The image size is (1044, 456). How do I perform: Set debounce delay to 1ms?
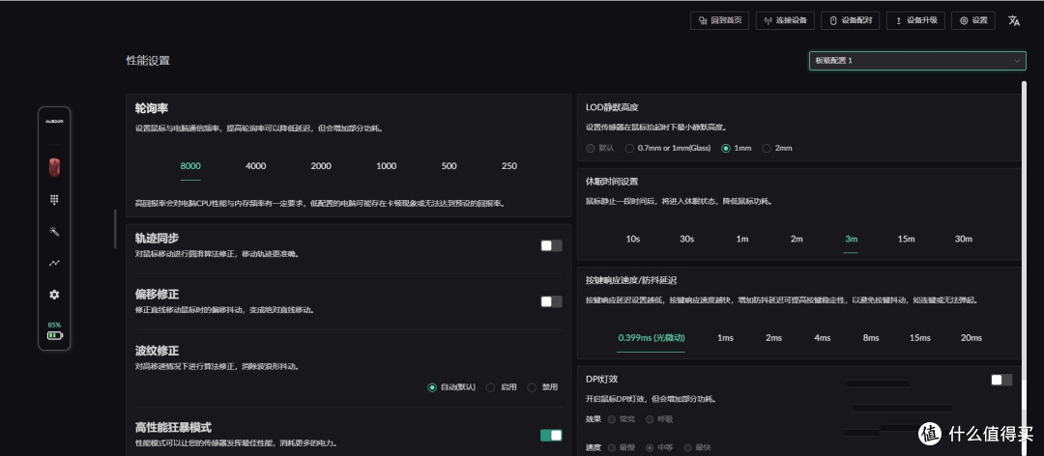coord(725,338)
